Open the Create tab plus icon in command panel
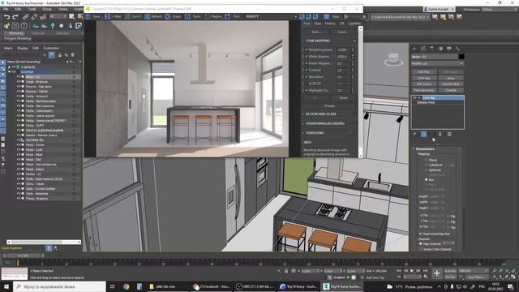Viewport: 519px width, 292px height. (x=414, y=49)
